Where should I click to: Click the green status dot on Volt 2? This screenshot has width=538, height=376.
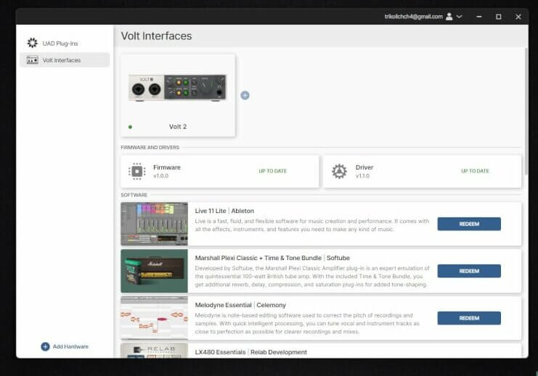(x=130, y=127)
